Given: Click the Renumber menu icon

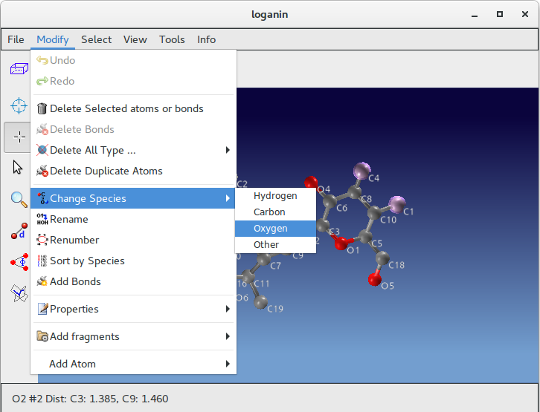Looking at the screenshot, I should [x=42, y=240].
